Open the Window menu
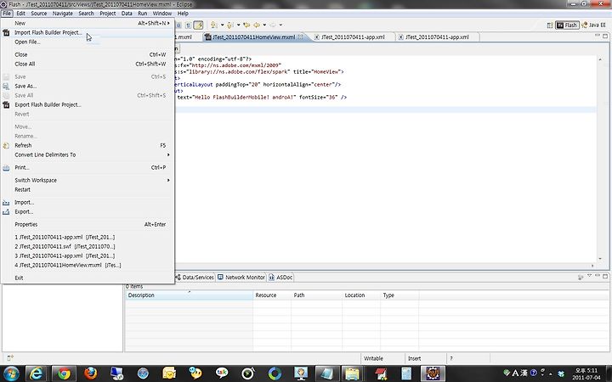This screenshot has height=382, width=612. [x=162, y=14]
